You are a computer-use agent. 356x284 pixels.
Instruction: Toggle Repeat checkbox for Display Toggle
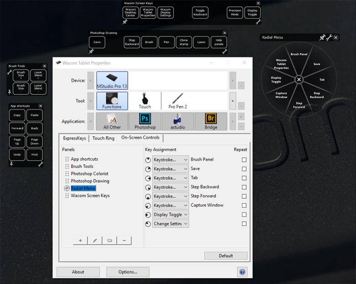[x=244, y=215]
